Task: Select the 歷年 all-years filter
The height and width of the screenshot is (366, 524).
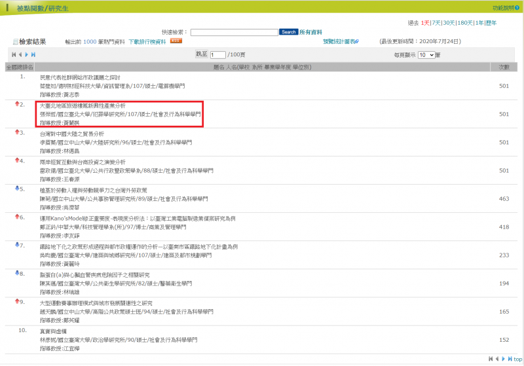Action: pos(491,22)
